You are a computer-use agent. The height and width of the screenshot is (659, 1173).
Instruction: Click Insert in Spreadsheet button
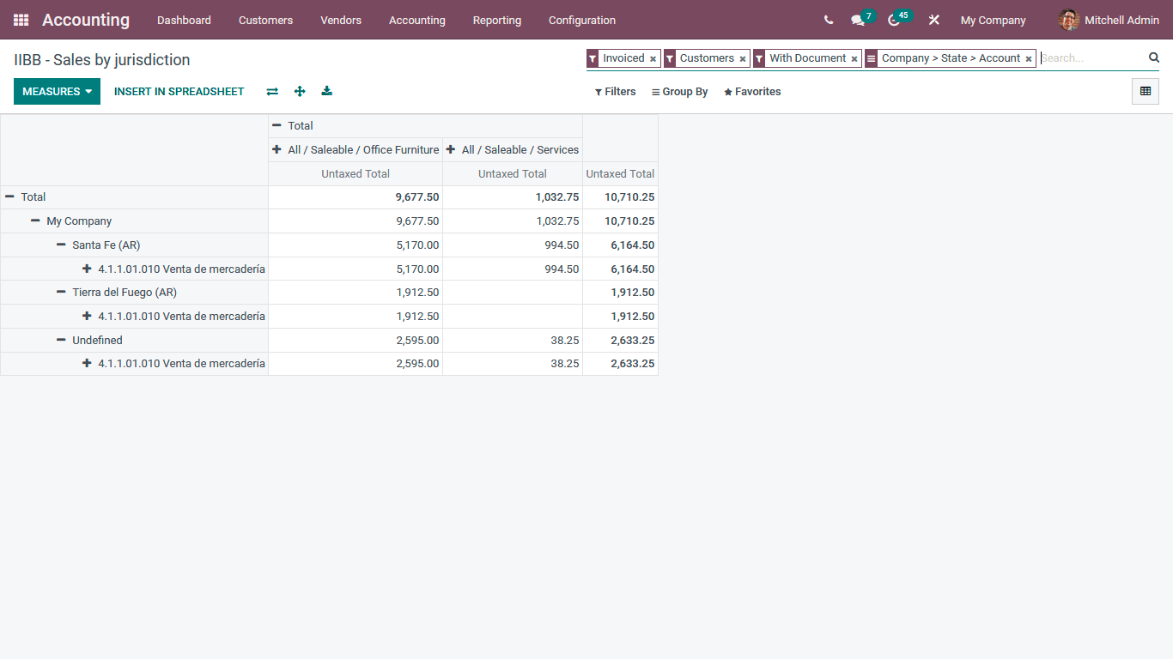pyautogui.click(x=179, y=92)
